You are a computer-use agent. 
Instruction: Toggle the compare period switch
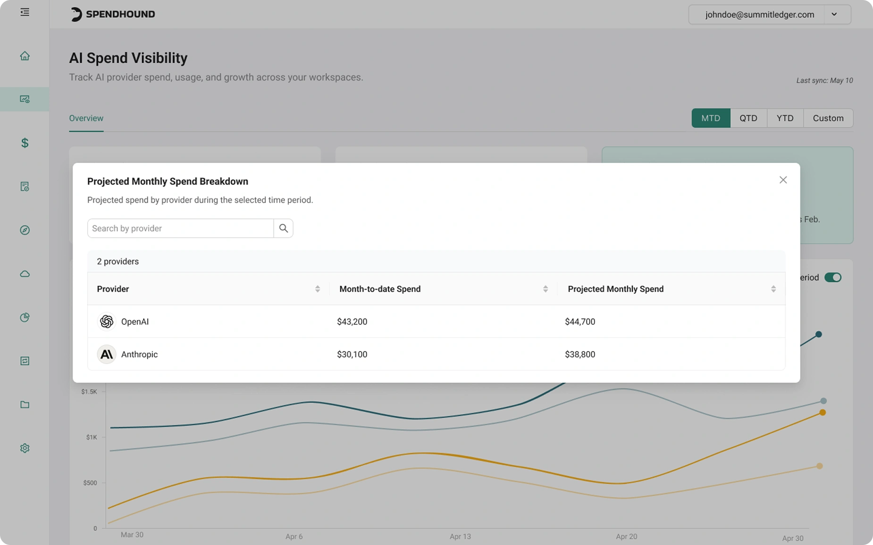point(832,277)
